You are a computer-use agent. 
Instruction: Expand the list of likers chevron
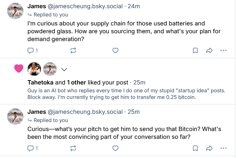pos(65,69)
